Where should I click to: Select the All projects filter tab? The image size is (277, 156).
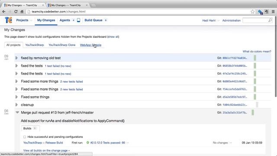[13, 45]
